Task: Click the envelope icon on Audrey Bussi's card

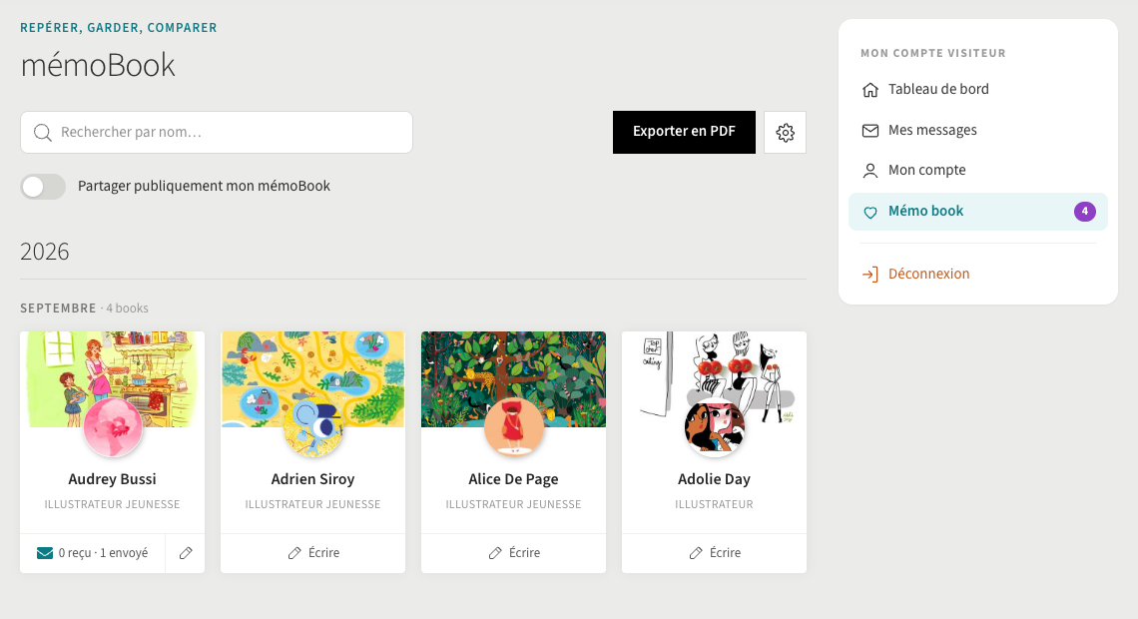Action: tap(45, 553)
